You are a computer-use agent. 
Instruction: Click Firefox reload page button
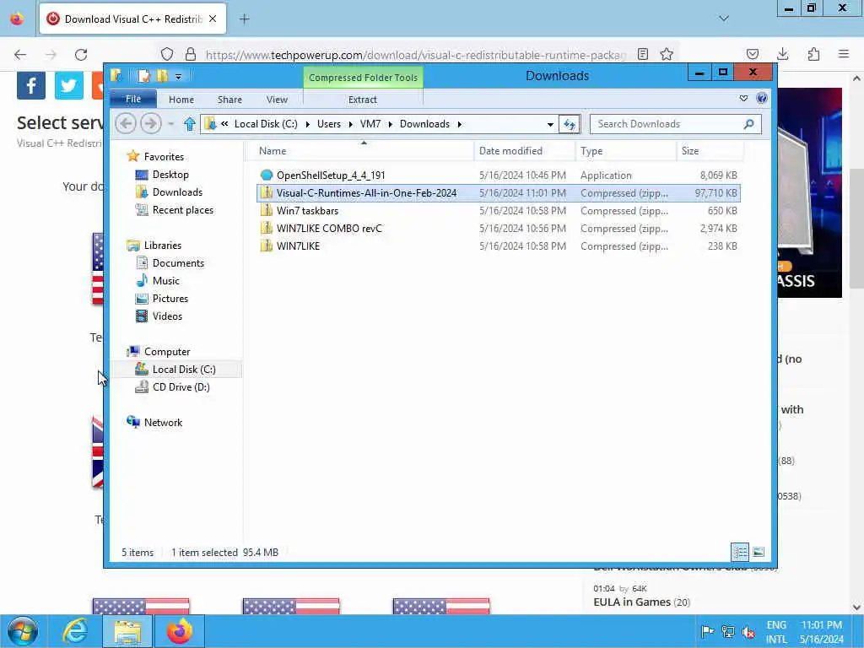[81, 54]
